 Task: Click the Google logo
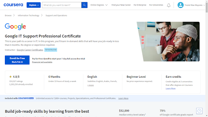coord(15,27)
